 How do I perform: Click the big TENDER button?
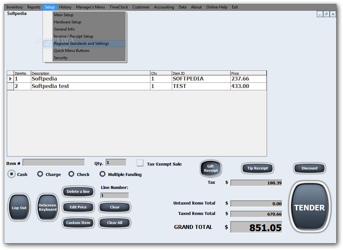[x=310, y=207]
